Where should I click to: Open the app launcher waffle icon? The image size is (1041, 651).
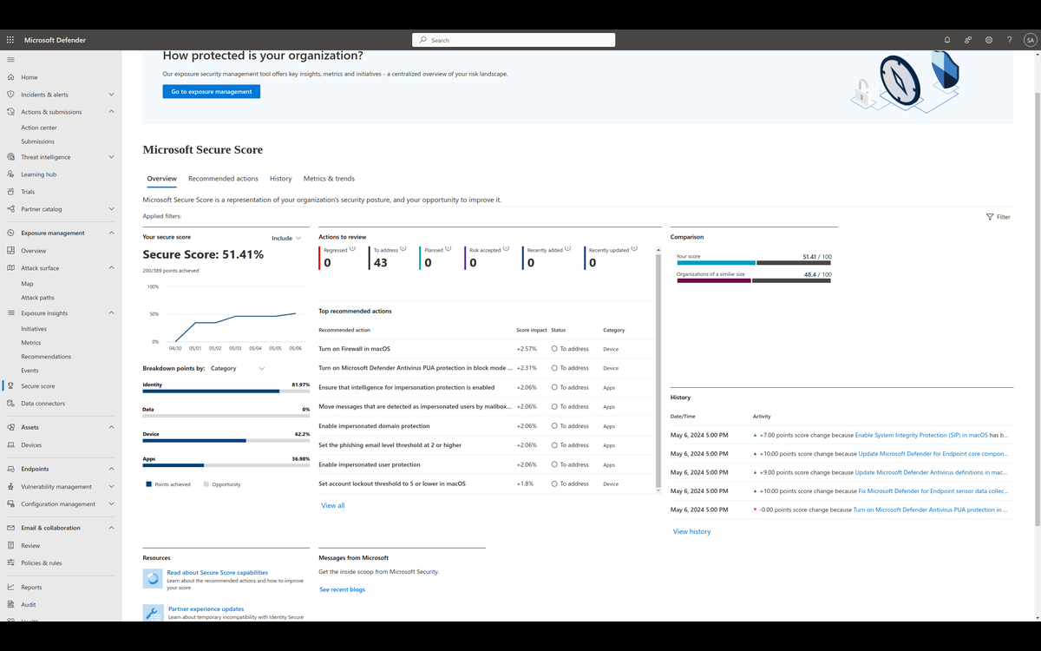pos(10,40)
